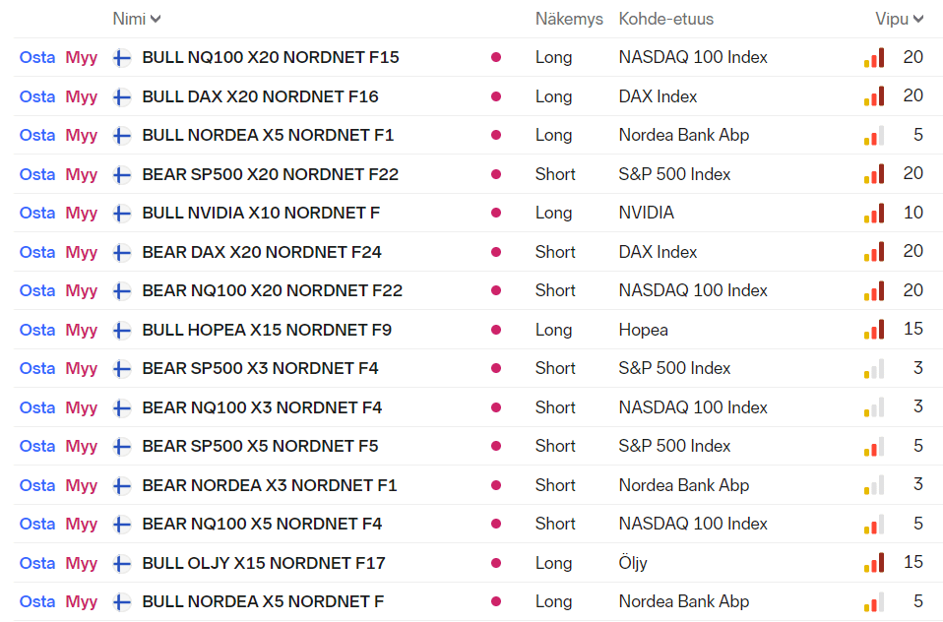Viewport: 943px width, 622px height.
Task: Click flag icon next to BULL HOPEA X15
Action: click(x=122, y=331)
